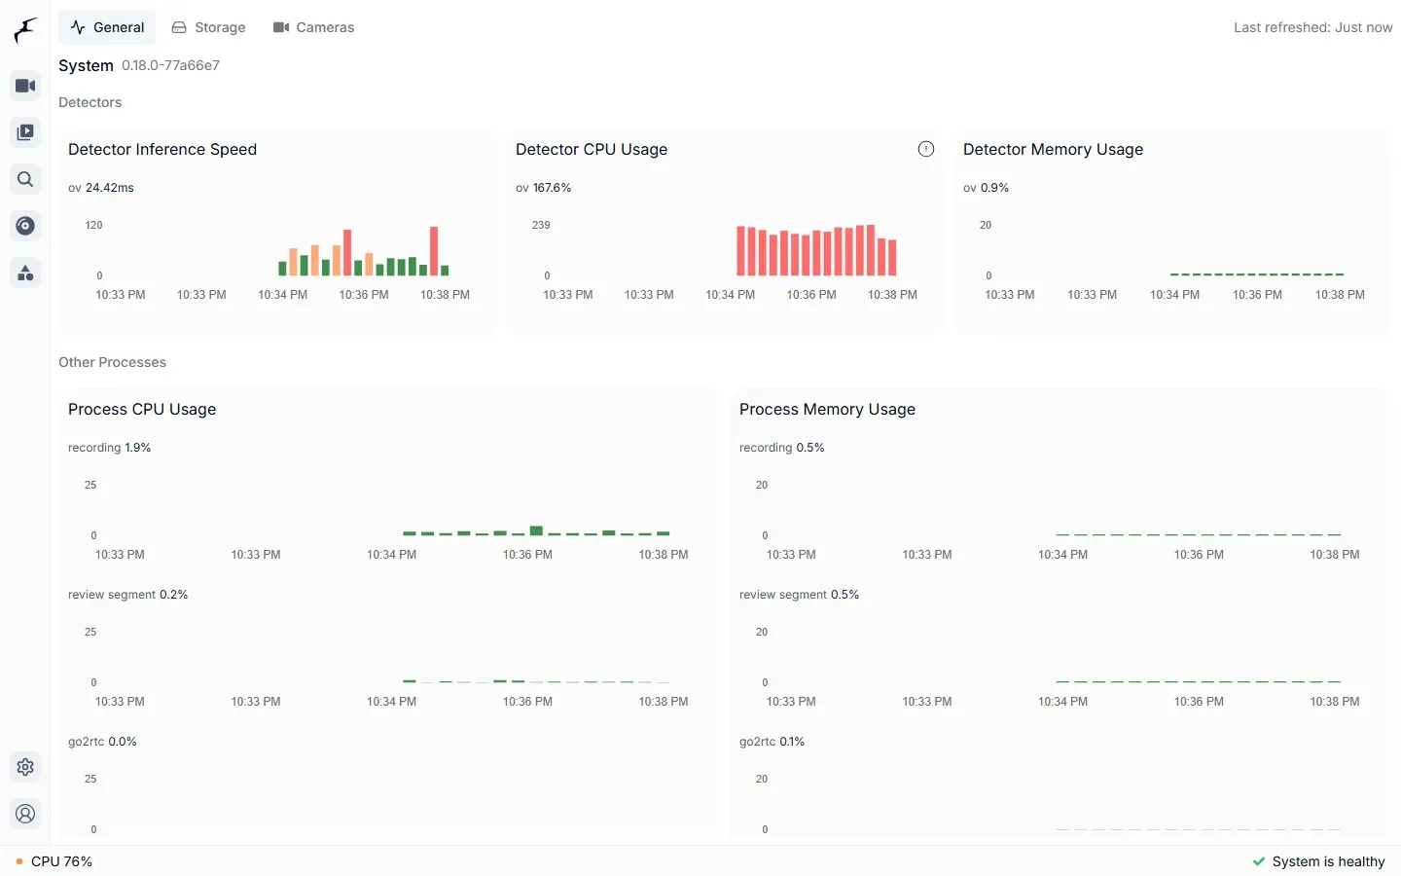Click the version 0.18.0-77a66e7 text

(x=170, y=65)
